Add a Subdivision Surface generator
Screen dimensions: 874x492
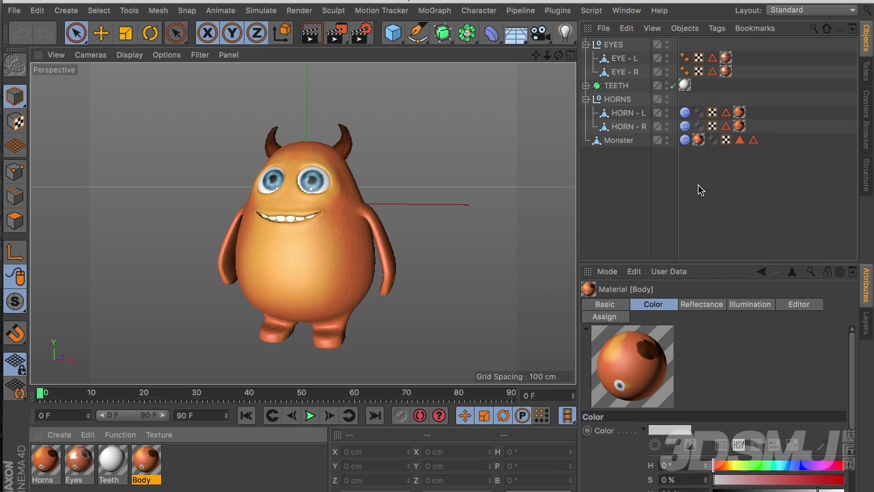tap(442, 33)
